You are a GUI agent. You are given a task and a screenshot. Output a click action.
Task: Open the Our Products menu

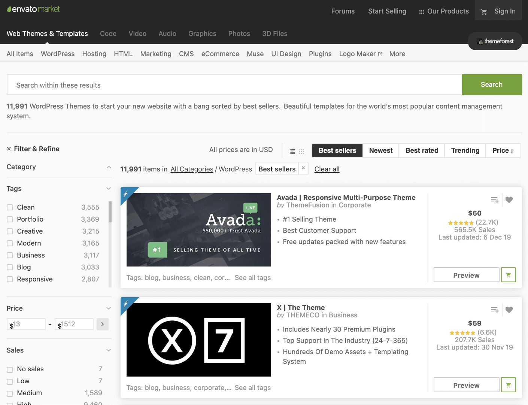[444, 11]
